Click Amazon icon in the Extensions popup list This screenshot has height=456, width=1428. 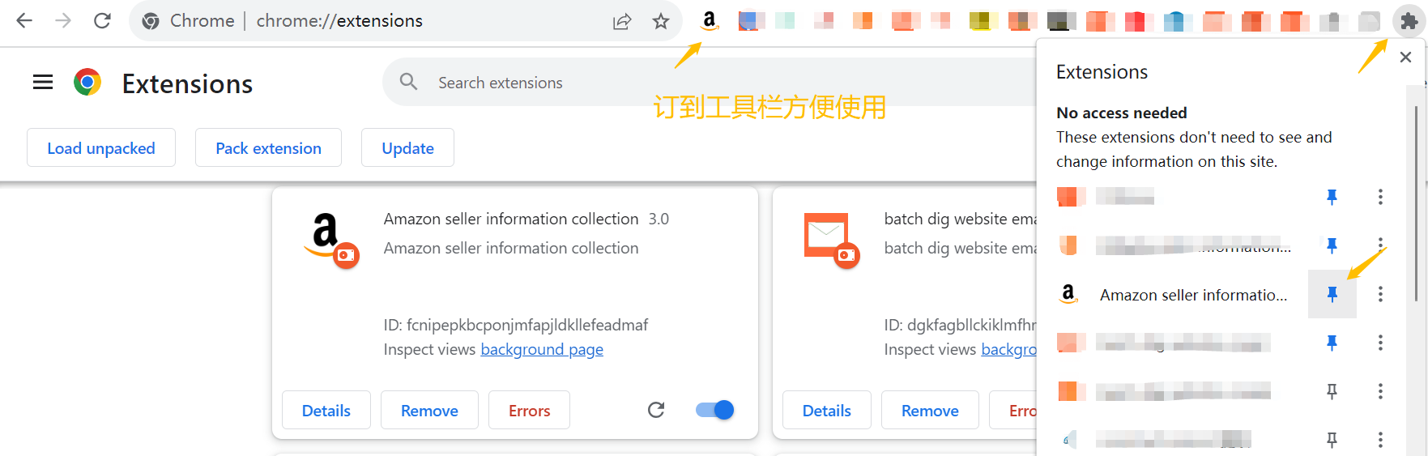pyautogui.click(x=1068, y=294)
